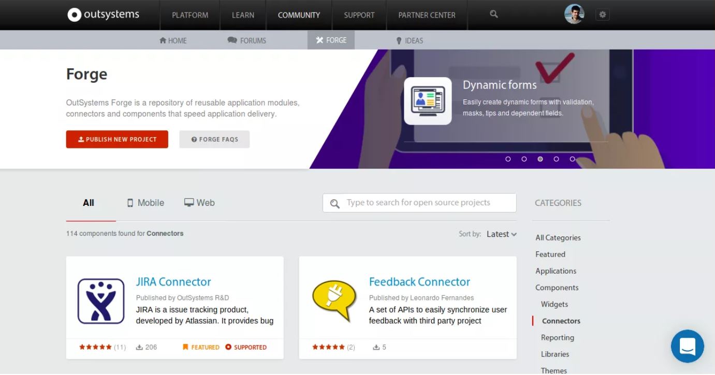715x375 pixels.
Task: Switch to the Mobile tab
Action: tap(144, 202)
